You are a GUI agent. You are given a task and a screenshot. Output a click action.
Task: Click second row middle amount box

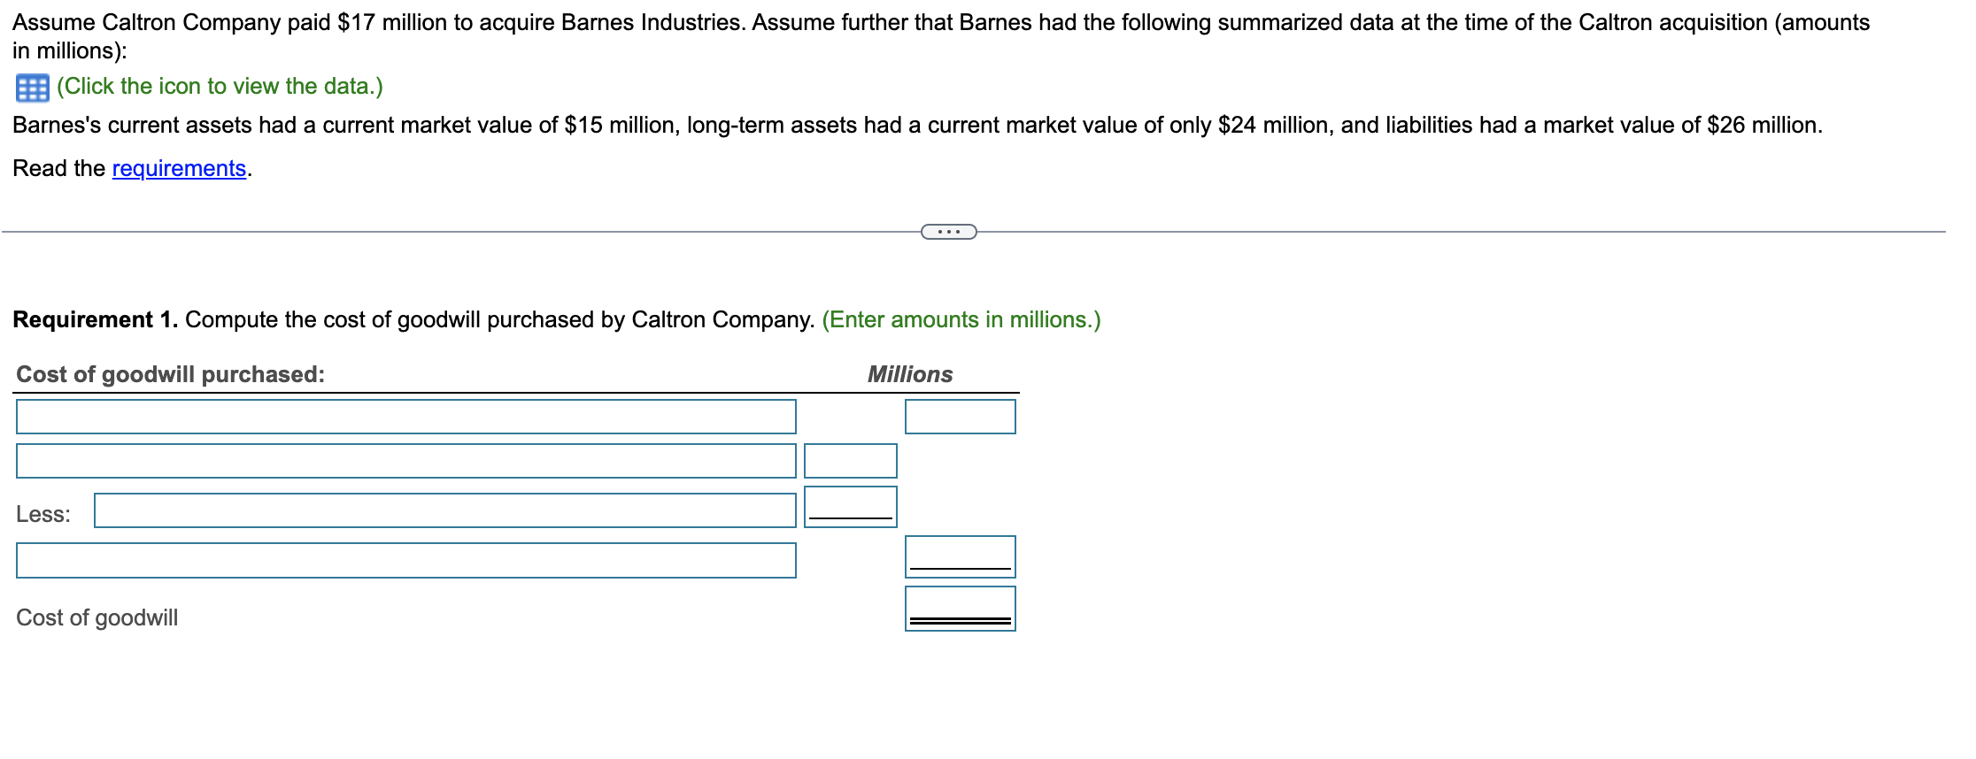click(850, 461)
